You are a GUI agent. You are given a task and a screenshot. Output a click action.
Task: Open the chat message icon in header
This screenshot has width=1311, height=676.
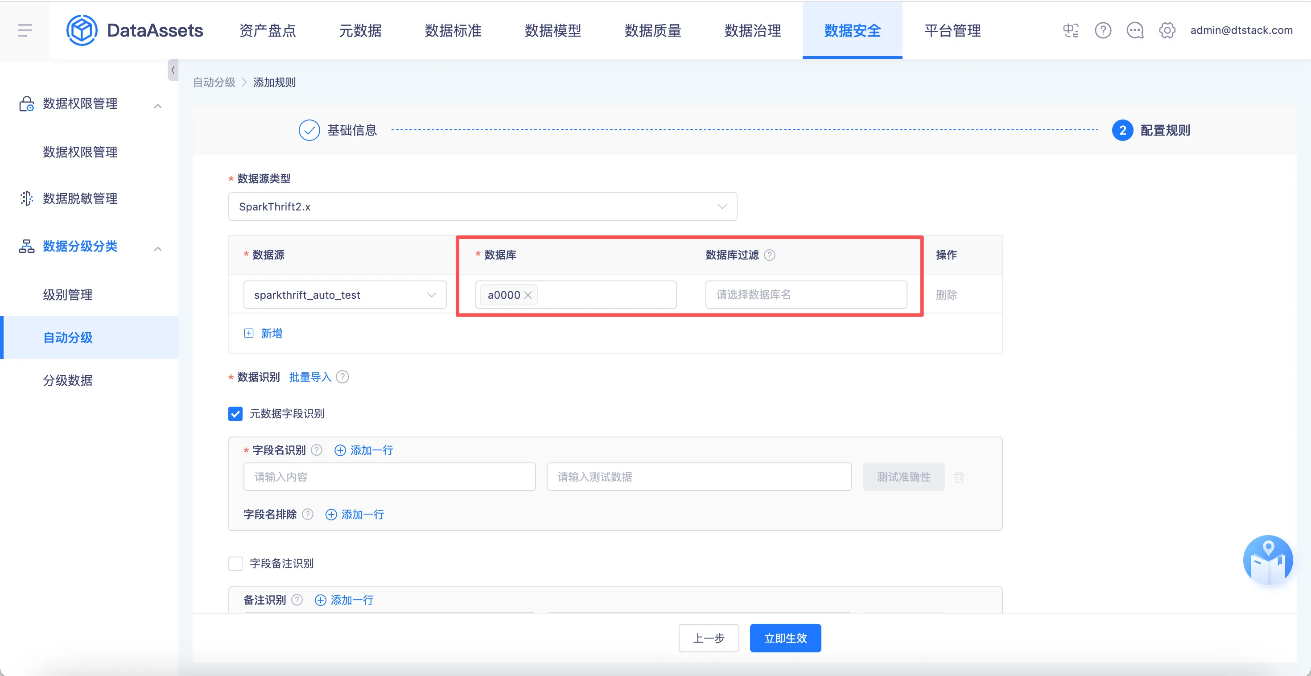(x=1135, y=30)
